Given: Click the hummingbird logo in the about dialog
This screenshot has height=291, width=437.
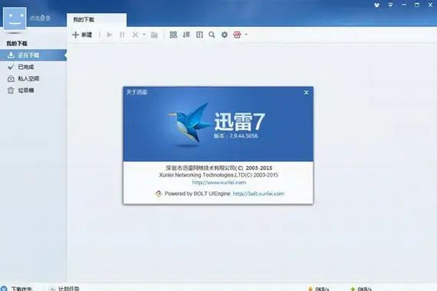Looking at the screenshot, I should (x=189, y=124).
